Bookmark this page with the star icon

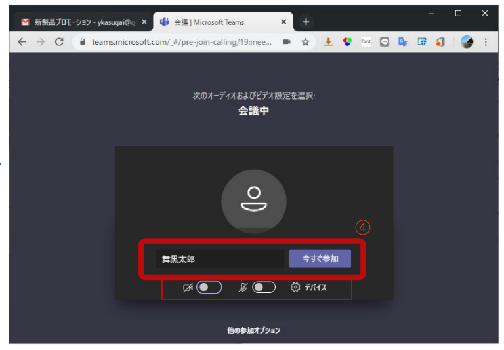pos(305,41)
